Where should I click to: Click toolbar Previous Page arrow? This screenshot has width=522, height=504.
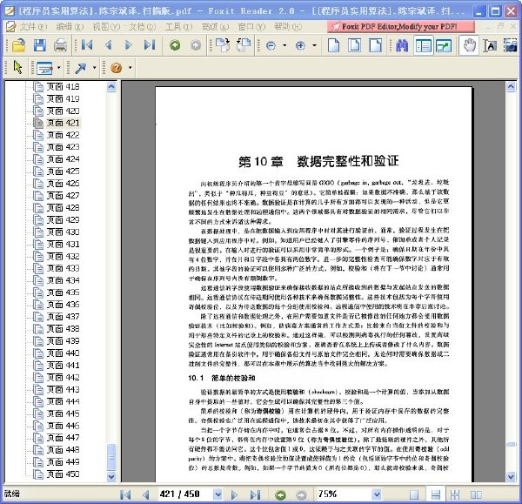[x=108, y=45]
